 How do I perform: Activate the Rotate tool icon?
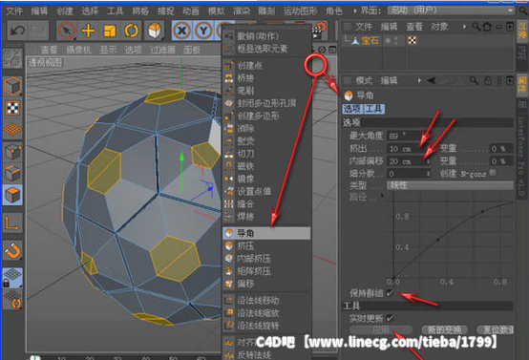[x=131, y=31]
